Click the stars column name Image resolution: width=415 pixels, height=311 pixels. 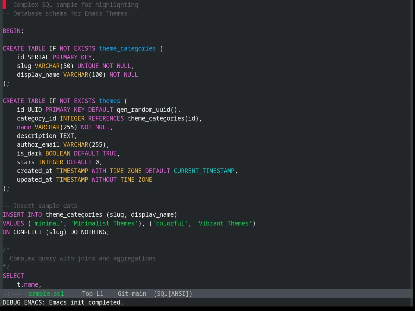pos(26,162)
